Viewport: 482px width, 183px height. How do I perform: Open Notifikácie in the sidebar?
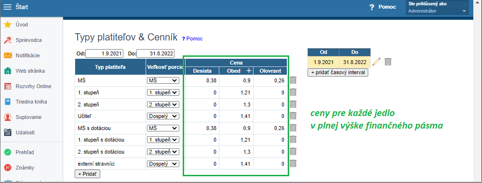point(27,55)
